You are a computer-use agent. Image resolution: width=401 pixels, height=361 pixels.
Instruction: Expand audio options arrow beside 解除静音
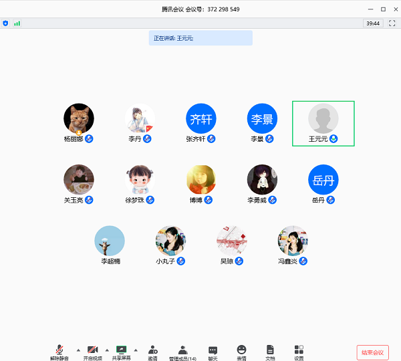[78, 349]
